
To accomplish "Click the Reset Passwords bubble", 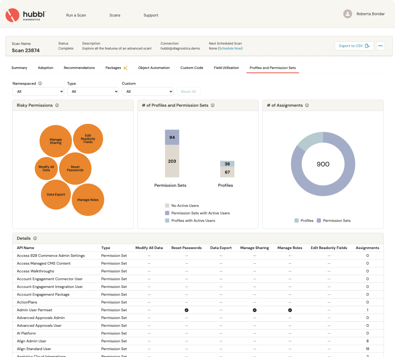I will (75, 168).
